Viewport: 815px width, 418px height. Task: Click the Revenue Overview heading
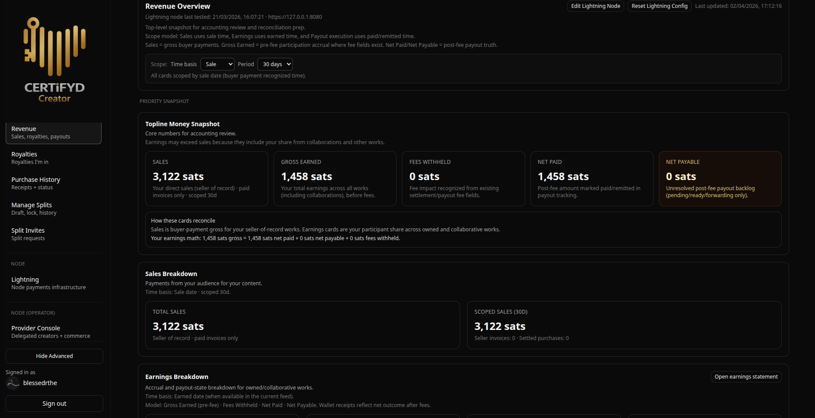178,6
